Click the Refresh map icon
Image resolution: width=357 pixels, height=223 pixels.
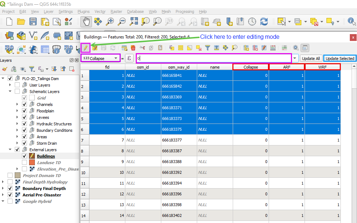264,22
